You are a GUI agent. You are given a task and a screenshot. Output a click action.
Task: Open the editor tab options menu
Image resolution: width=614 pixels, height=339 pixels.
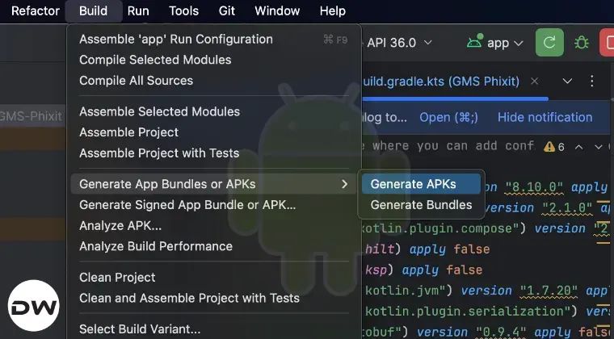pos(591,82)
